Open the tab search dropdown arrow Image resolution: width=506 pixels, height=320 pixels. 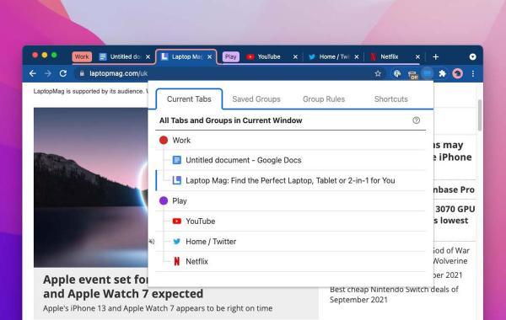click(472, 56)
